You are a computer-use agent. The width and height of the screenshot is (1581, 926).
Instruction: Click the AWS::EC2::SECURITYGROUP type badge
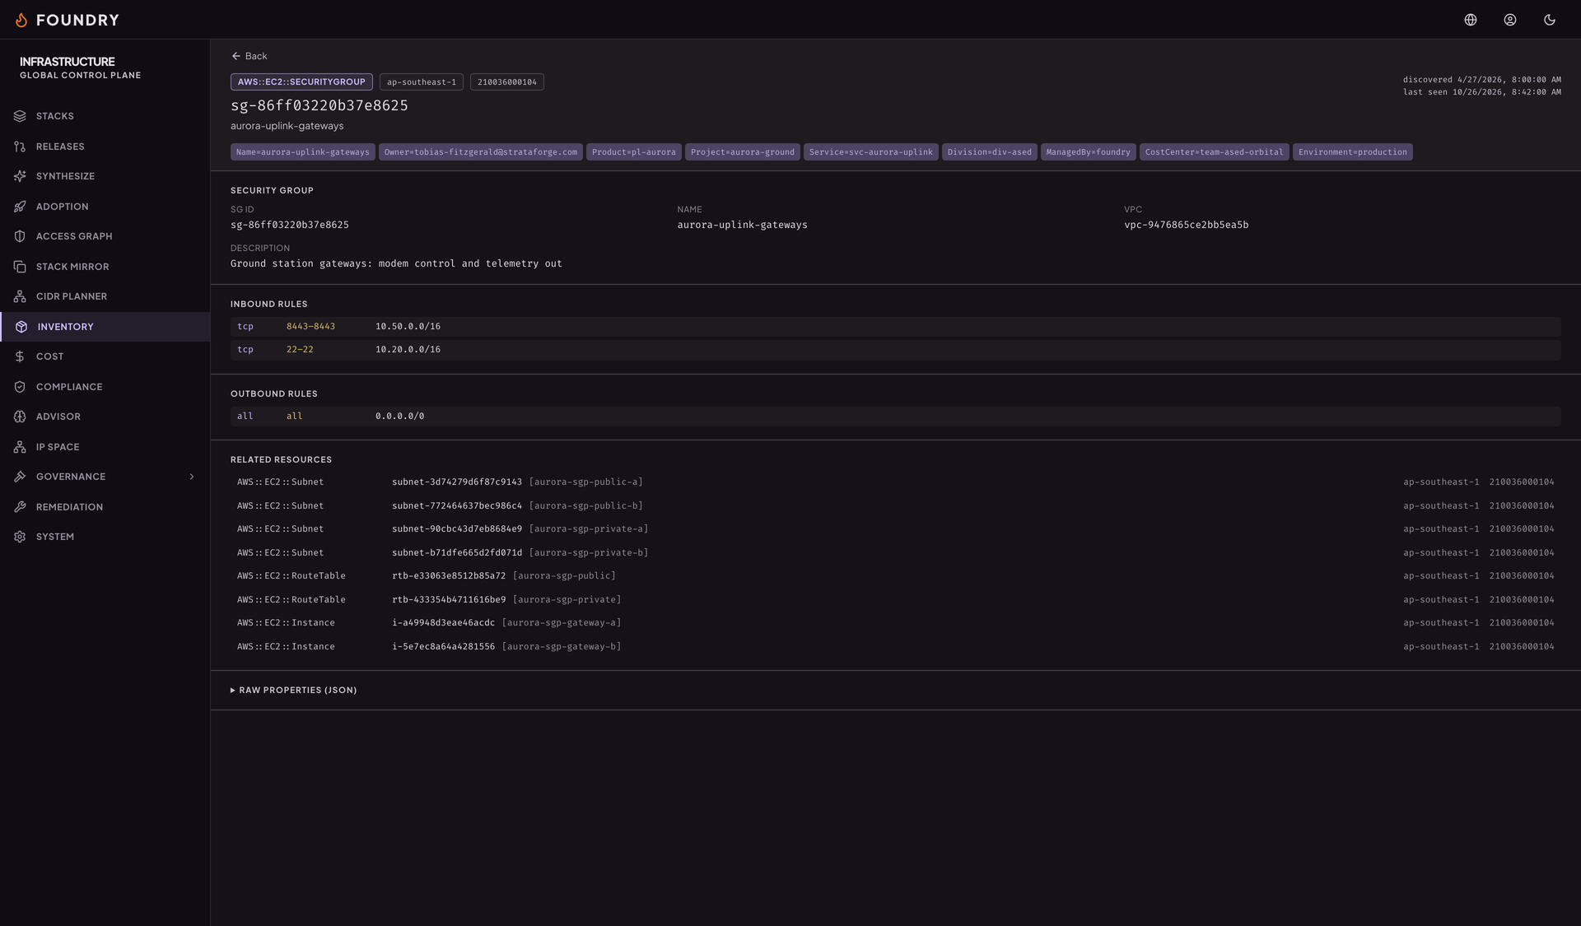301,82
